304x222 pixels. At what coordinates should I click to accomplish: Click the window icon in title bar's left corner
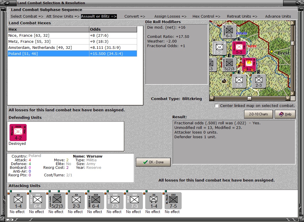pyautogui.click(x=7, y=3)
